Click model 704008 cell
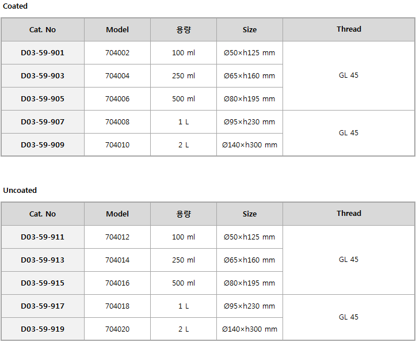416x342 pixels. pyautogui.click(x=117, y=122)
